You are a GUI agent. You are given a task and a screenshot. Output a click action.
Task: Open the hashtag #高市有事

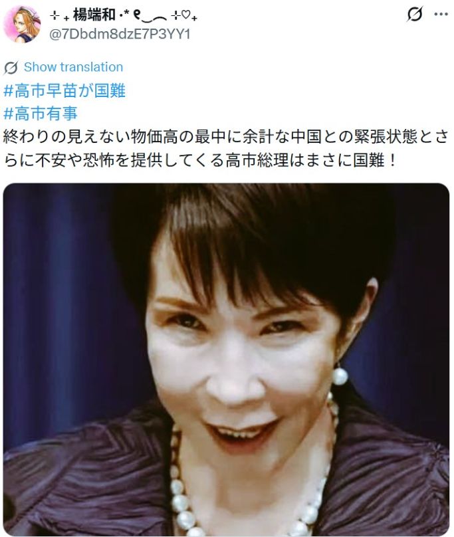[x=41, y=114]
